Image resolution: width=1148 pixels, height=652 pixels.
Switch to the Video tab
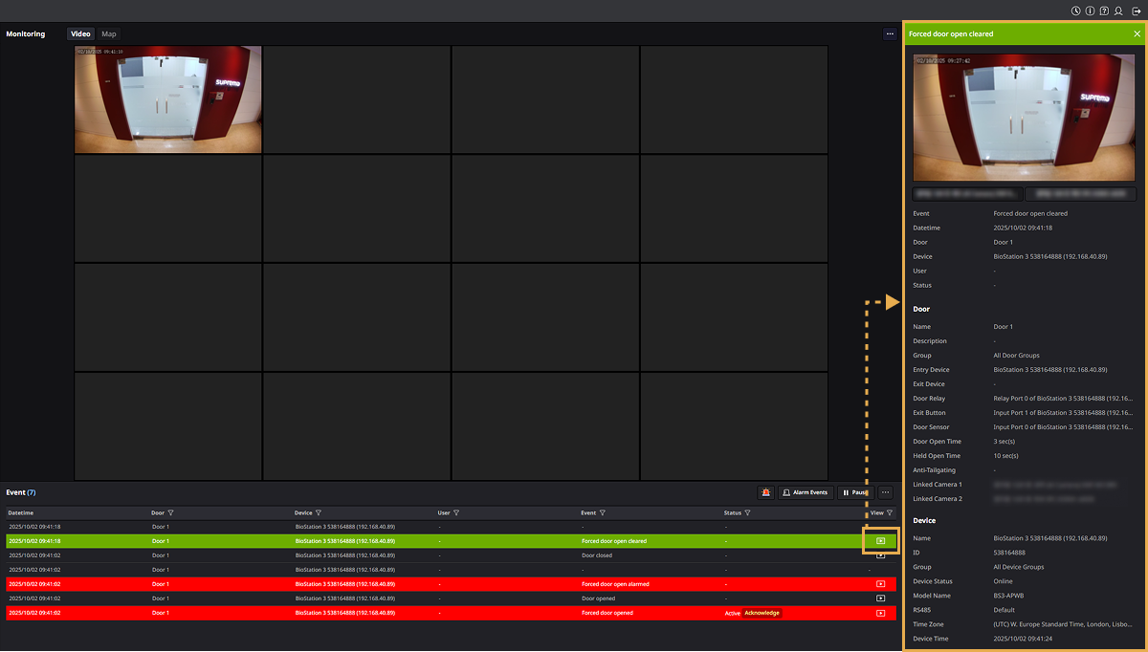(x=80, y=33)
